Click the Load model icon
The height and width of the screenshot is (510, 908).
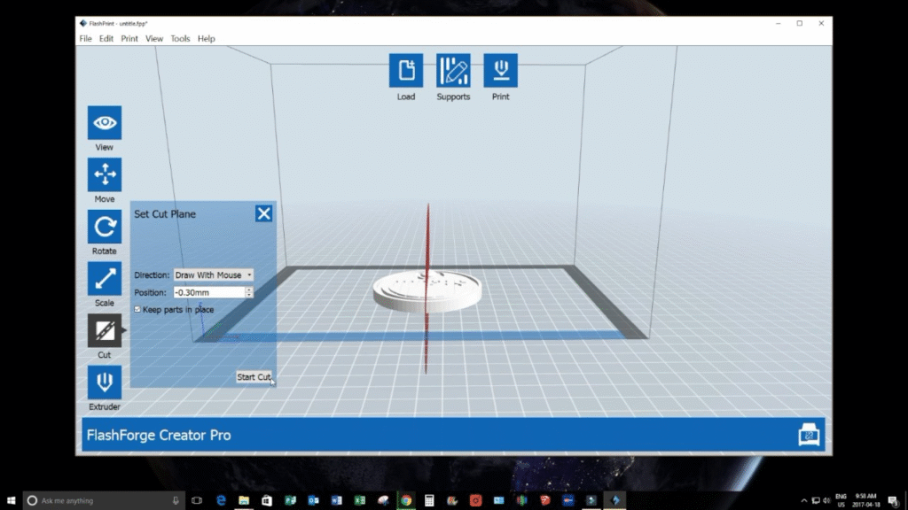tap(405, 71)
